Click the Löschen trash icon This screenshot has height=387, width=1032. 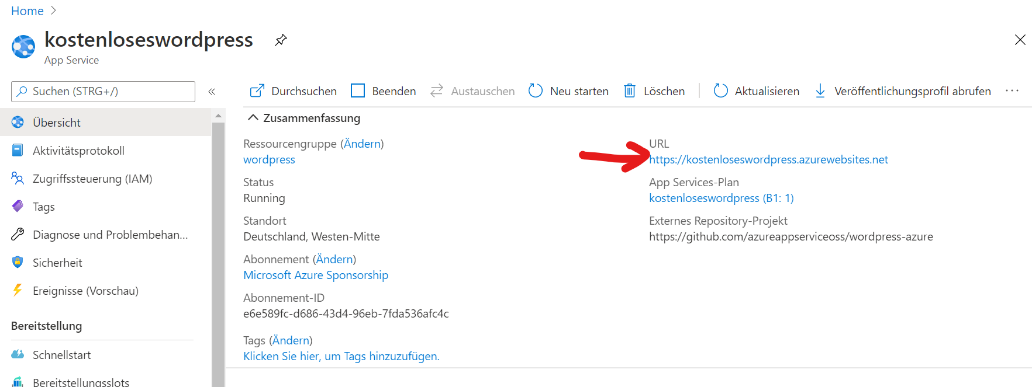pyautogui.click(x=630, y=91)
